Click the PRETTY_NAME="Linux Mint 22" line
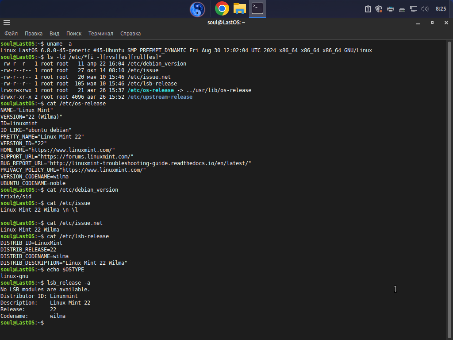Viewport: 453px width, 340px height. pos(42,137)
